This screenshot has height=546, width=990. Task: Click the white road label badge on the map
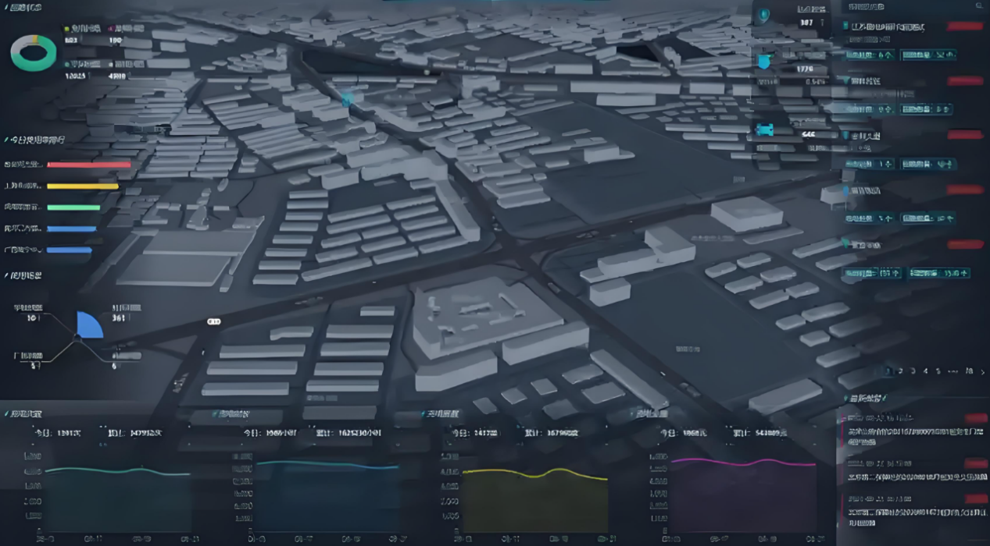(213, 321)
